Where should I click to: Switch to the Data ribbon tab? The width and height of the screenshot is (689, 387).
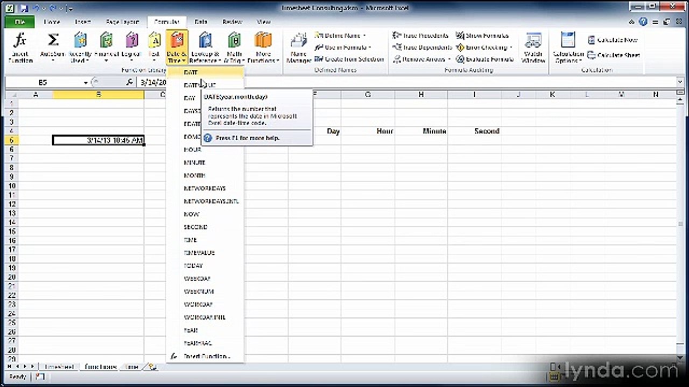(201, 22)
